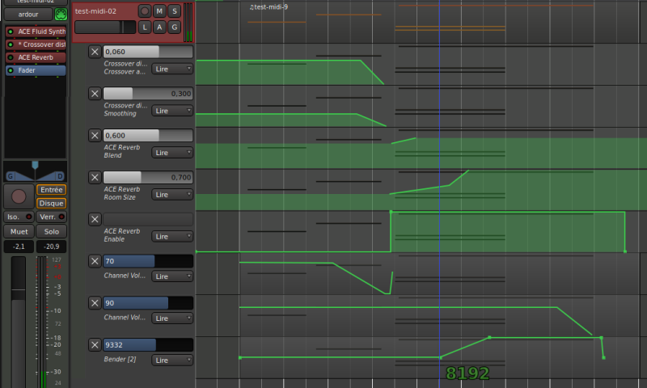This screenshot has height=388, width=647.
Task: Click peak level display -20,9
Action: click(51, 247)
